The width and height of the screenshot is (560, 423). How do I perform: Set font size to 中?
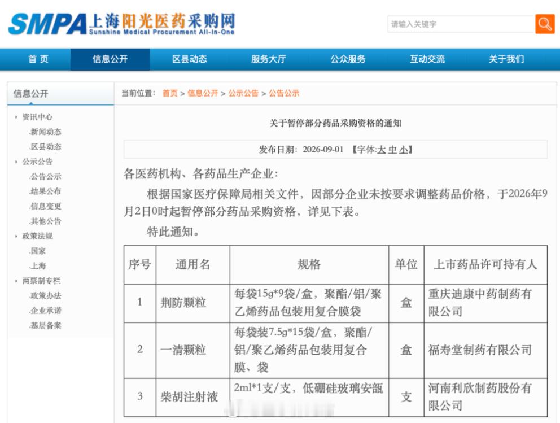pyautogui.click(x=392, y=150)
